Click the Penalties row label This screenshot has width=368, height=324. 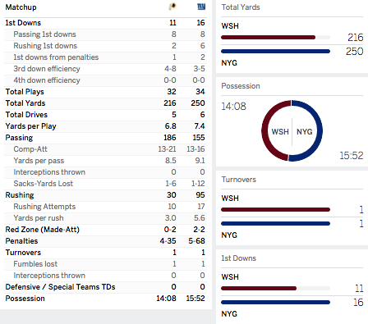pyautogui.click(x=21, y=241)
